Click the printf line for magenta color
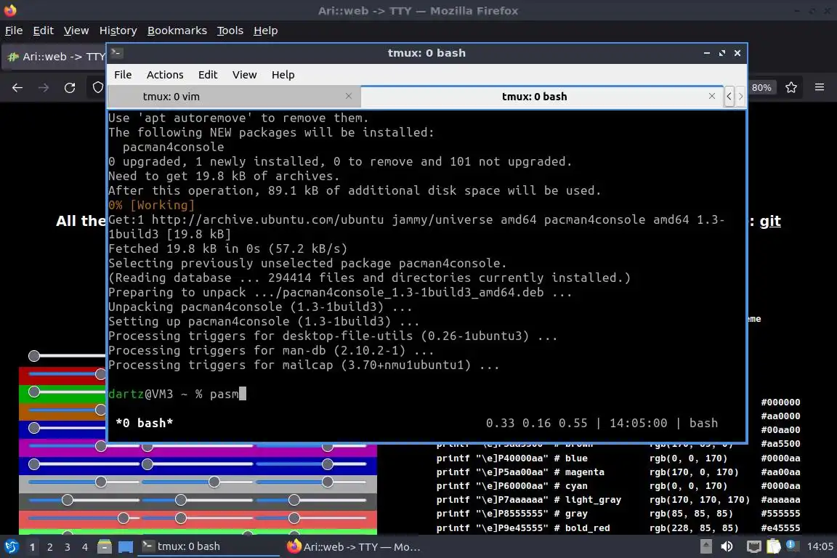This screenshot has height=558, width=837. [520, 472]
